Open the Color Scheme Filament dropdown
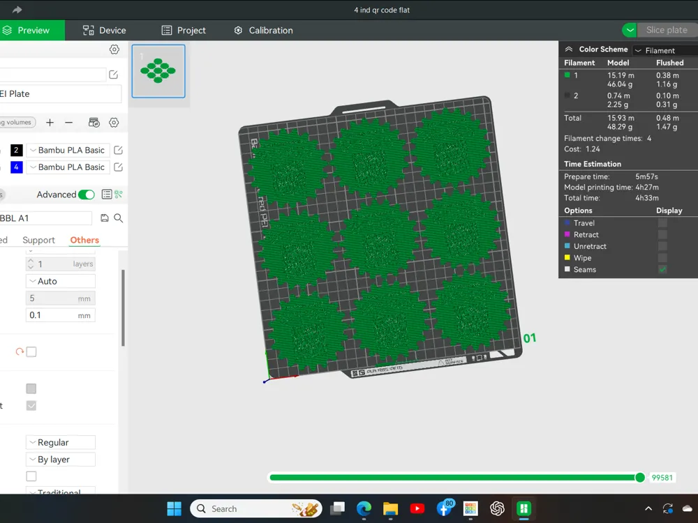 (x=665, y=50)
